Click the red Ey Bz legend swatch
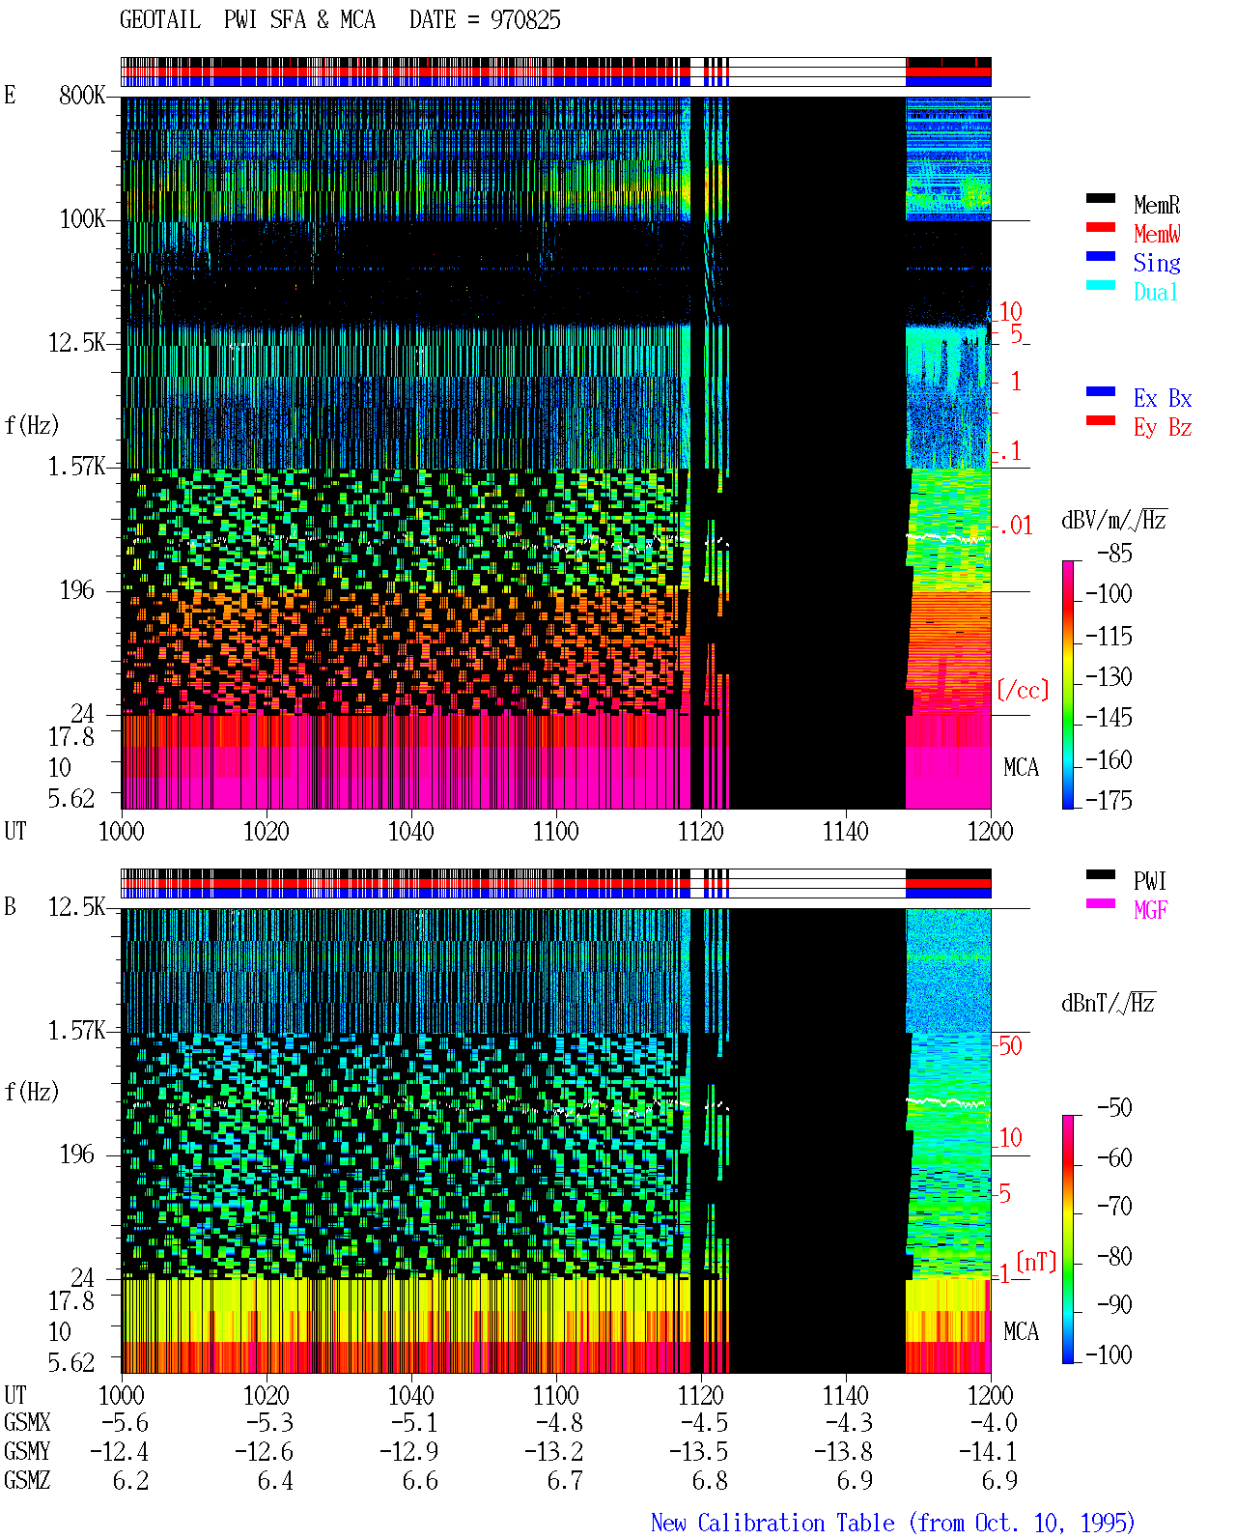This screenshot has height=1539, width=1236. 1101,420
